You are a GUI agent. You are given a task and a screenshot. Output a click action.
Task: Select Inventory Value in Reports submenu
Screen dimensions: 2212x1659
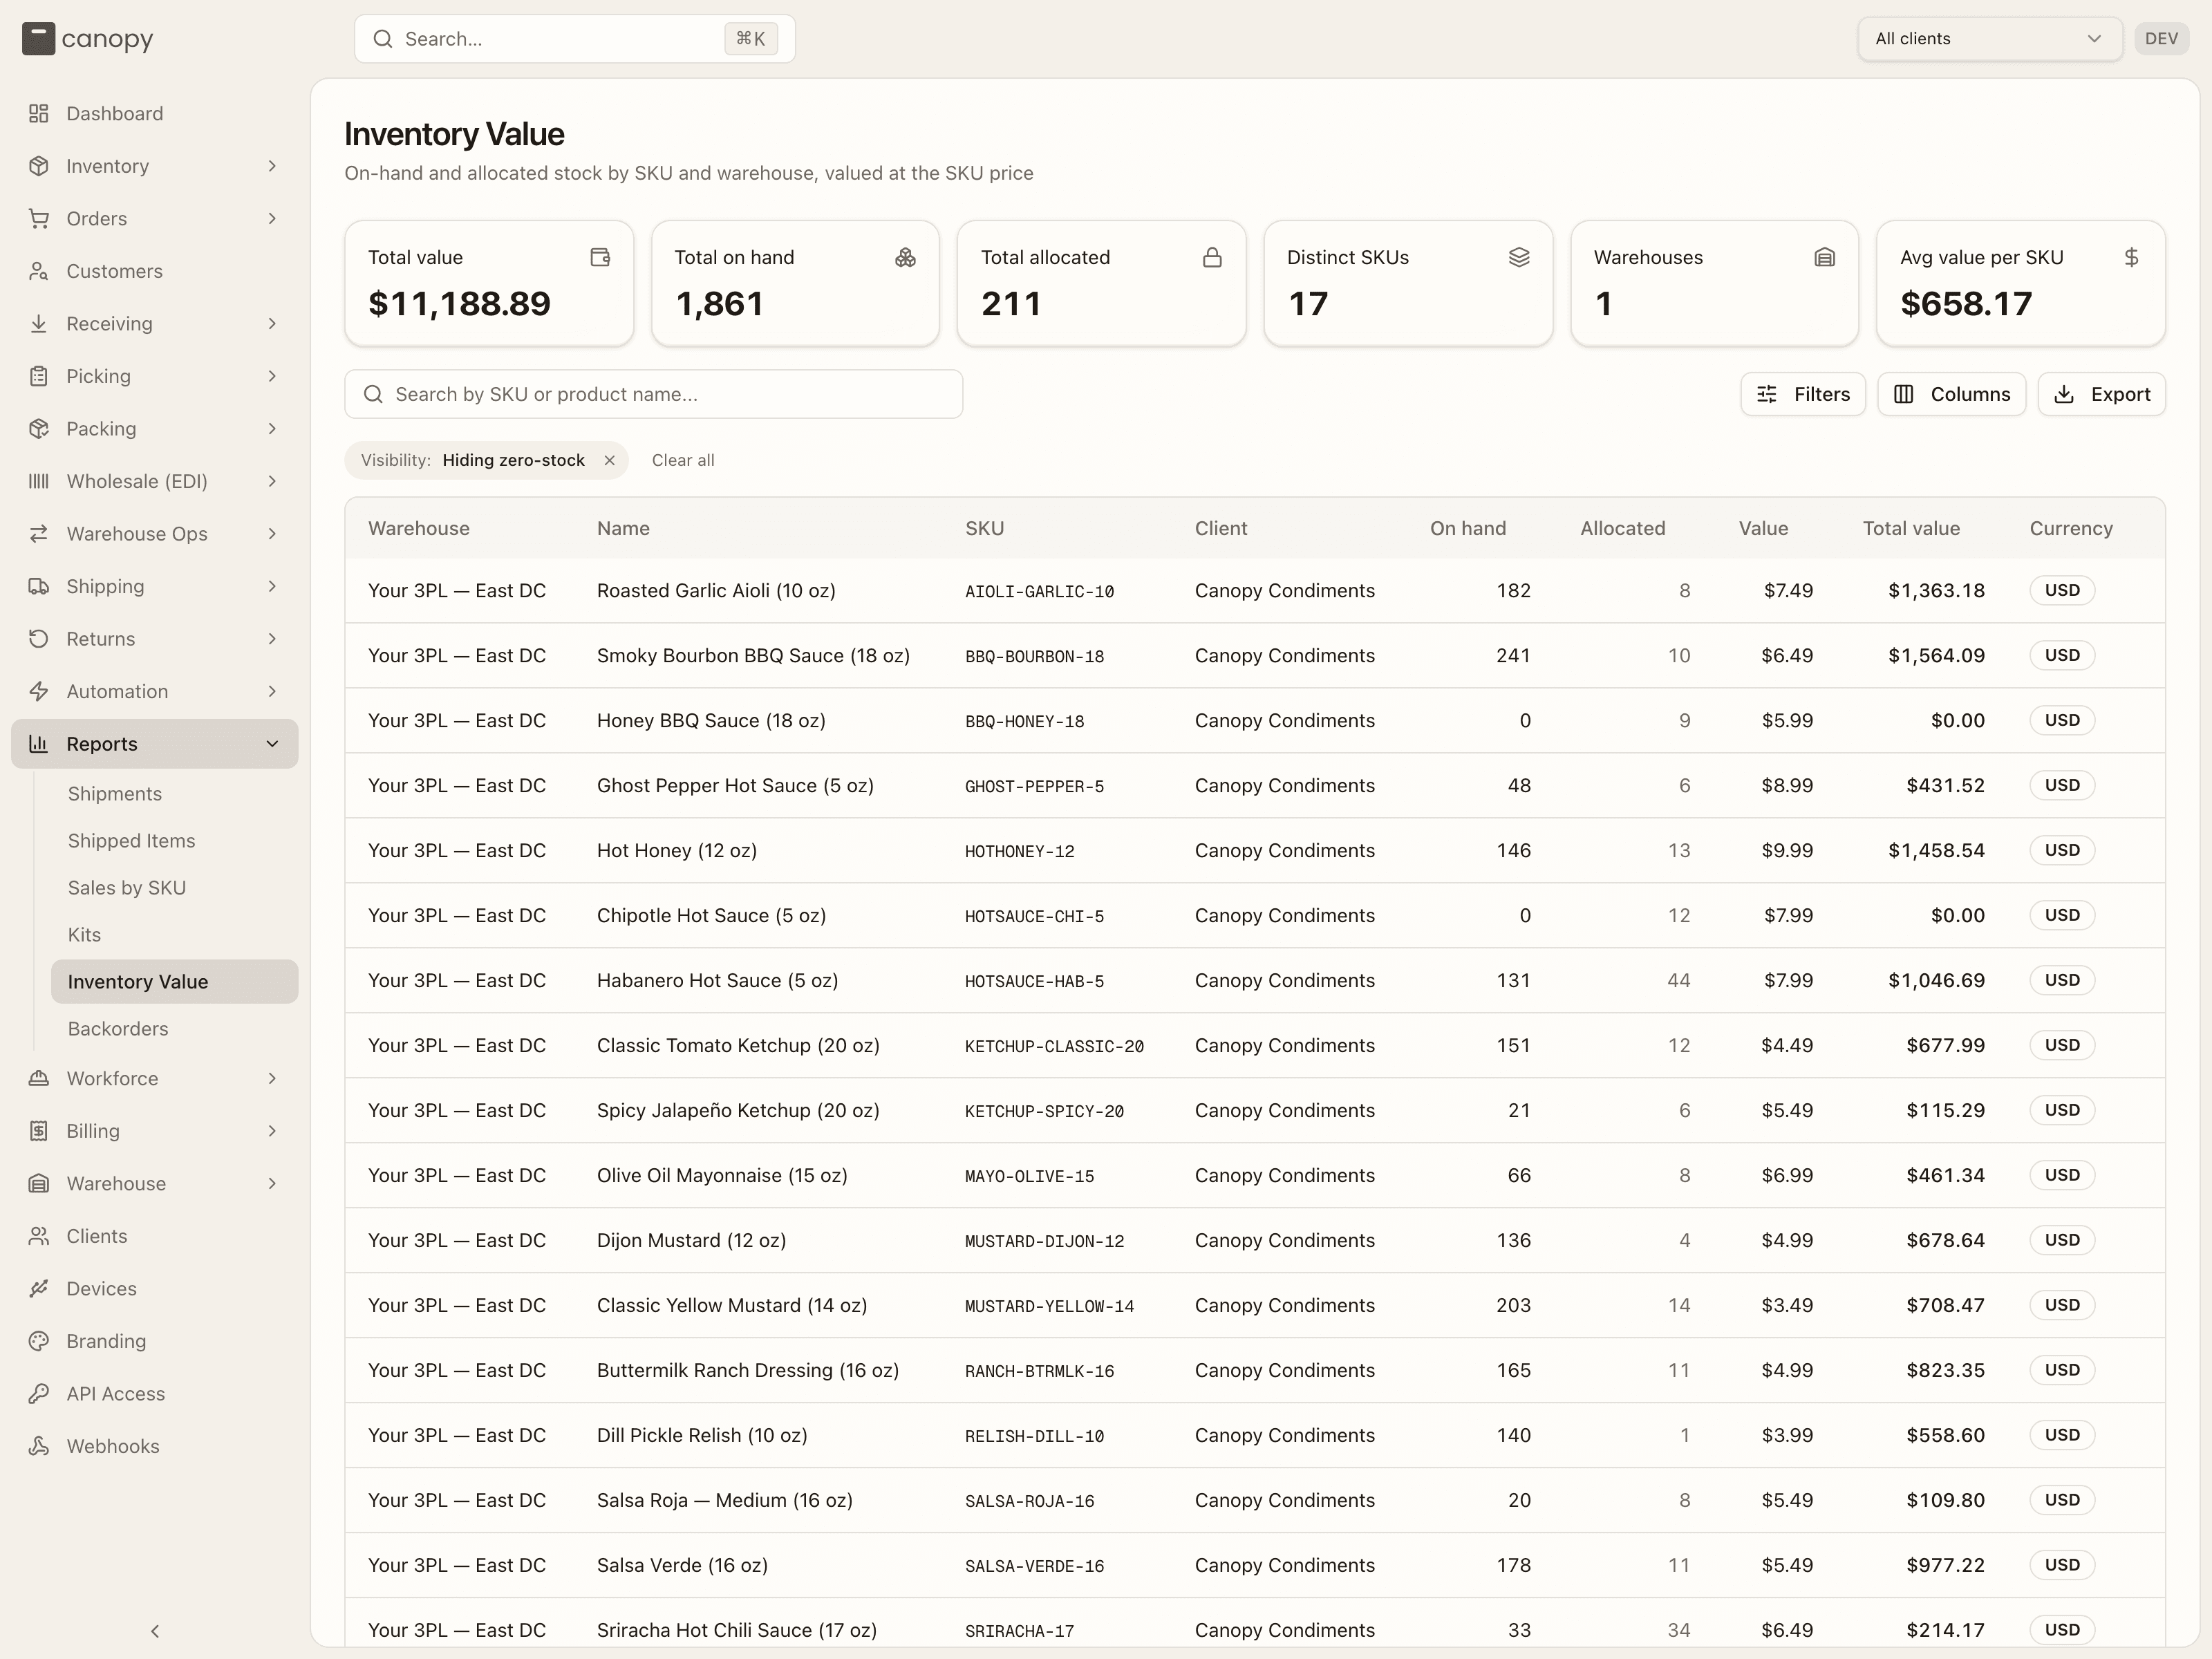[174, 981]
